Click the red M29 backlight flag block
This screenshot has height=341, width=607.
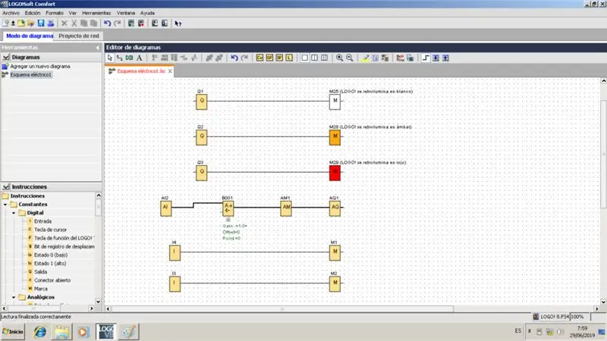335,173
